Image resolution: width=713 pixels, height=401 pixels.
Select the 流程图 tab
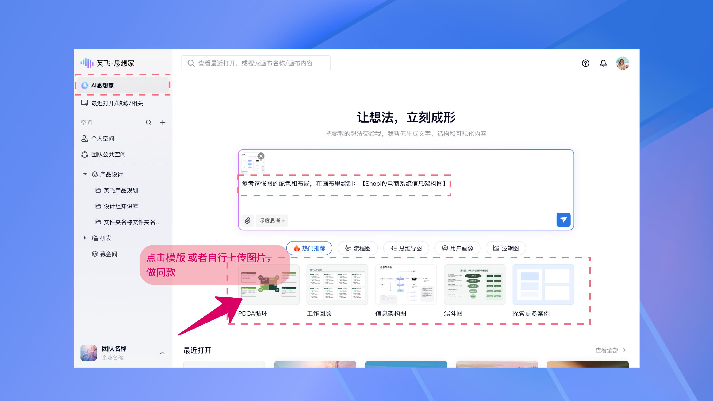(358, 248)
